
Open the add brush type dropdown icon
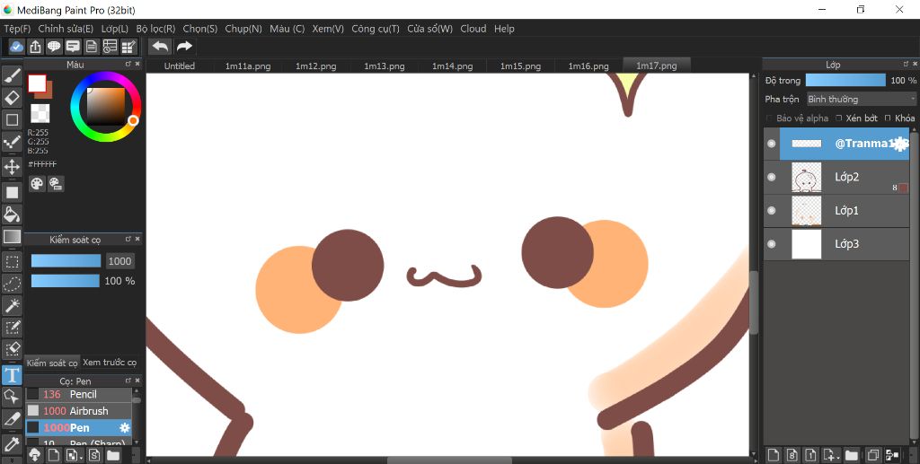(x=74, y=455)
